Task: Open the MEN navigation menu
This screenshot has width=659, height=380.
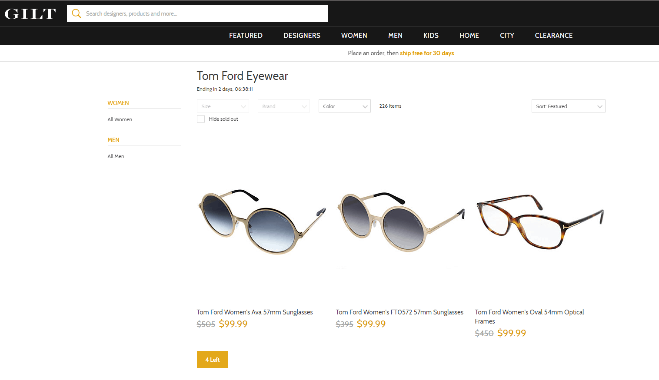Action: click(x=395, y=36)
